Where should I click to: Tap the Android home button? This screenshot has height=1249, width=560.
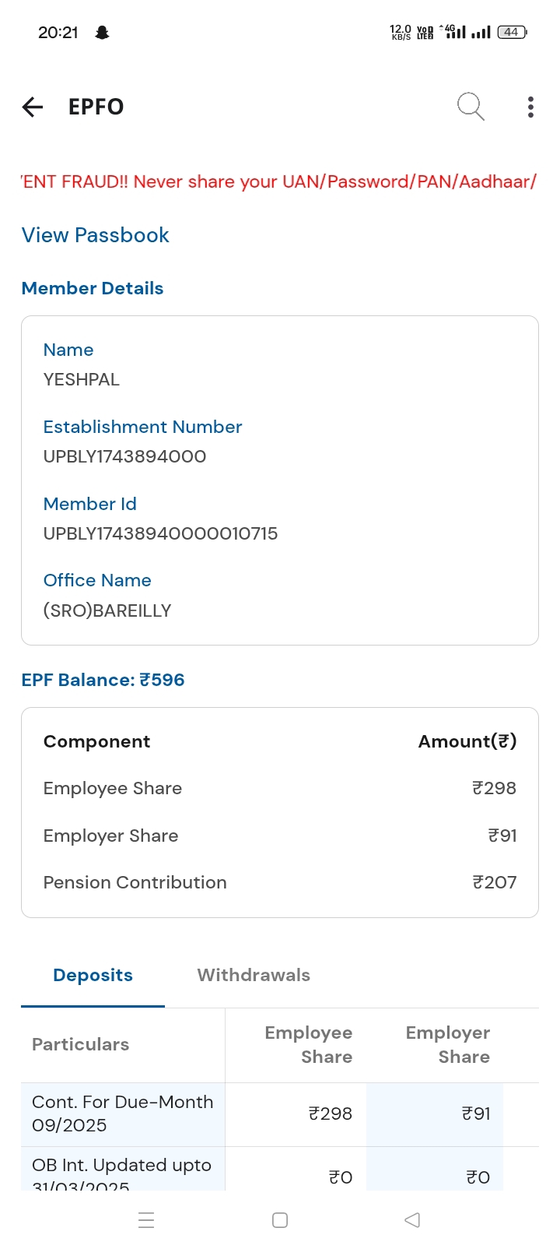[x=280, y=1220]
